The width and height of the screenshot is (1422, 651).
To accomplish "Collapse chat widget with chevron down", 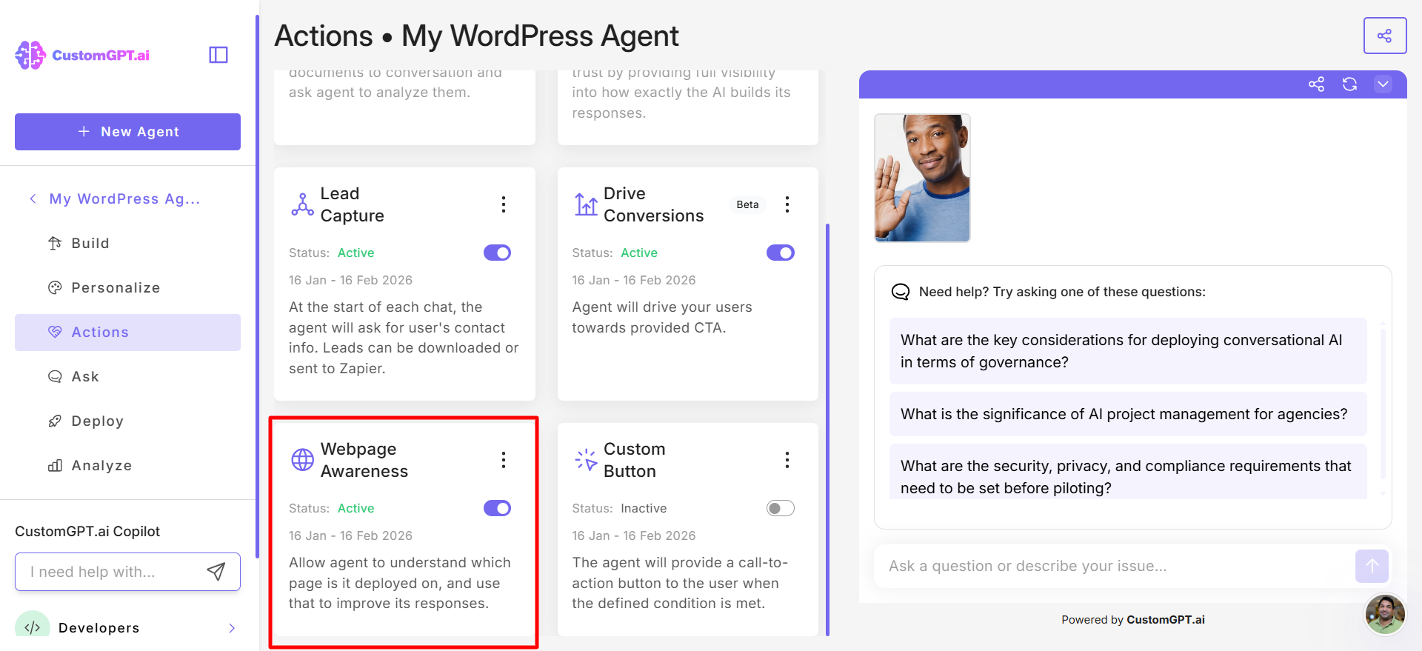I will click(x=1383, y=84).
